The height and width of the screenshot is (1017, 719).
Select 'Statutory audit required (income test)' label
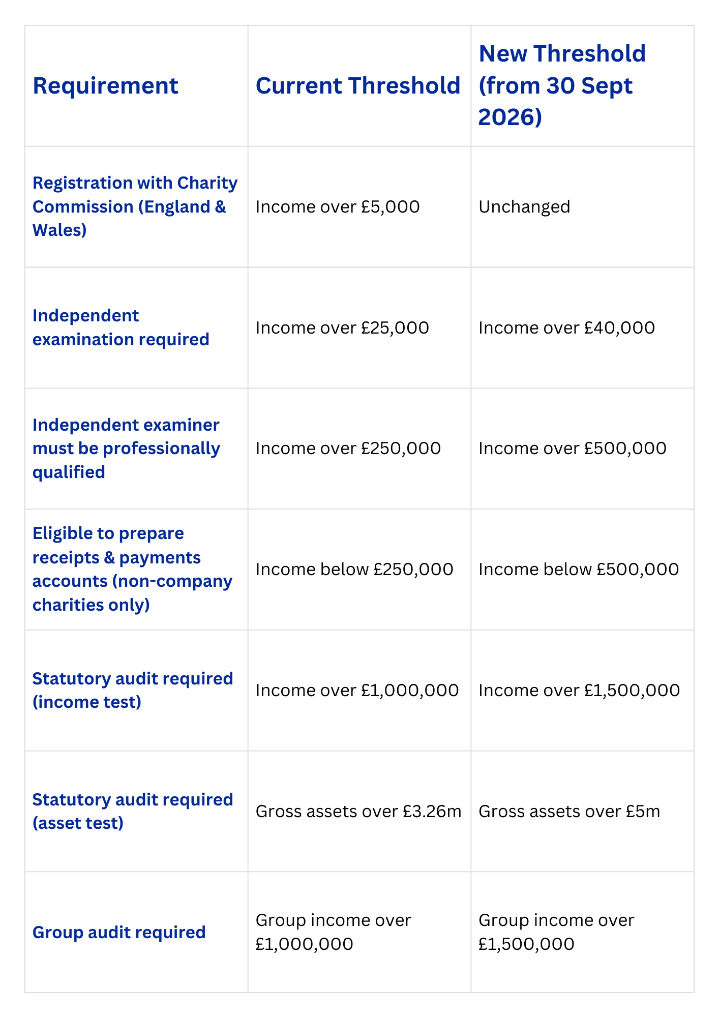tap(132, 690)
